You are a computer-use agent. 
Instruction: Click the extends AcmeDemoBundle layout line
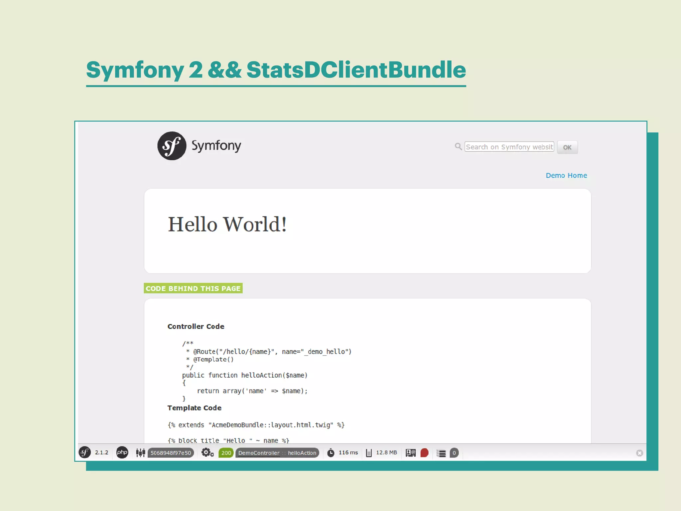click(256, 425)
